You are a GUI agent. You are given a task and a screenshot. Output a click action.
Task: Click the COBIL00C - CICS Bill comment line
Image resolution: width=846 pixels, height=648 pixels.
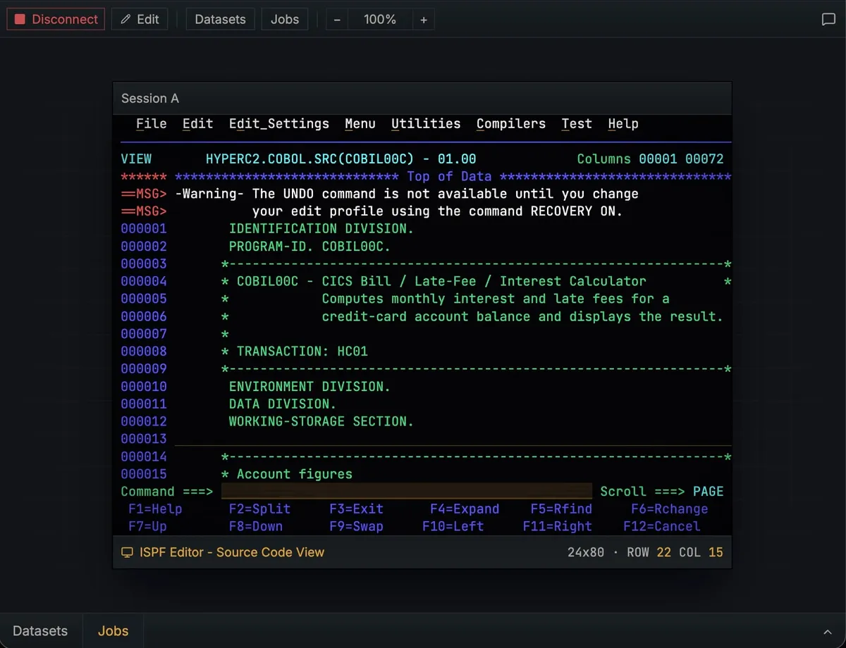477,282
